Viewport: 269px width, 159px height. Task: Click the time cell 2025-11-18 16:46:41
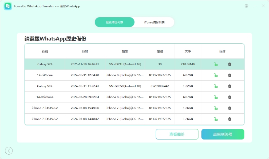[x=85, y=64]
